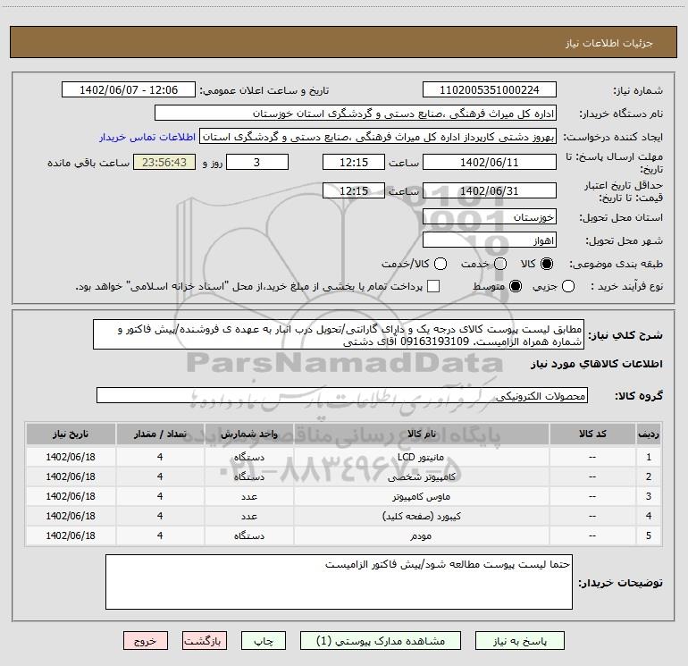
Task: Click the توضیحات خریدار notes text area
Action: pos(339,582)
